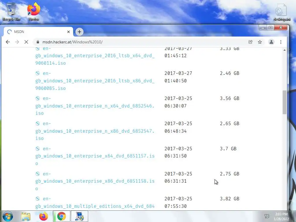Click disc icon beside multiple_editions_x64 file
The image size is (296, 222).
point(38,199)
